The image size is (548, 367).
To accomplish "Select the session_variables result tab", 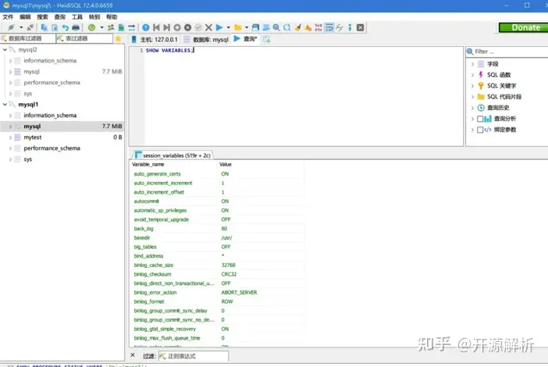I will [x=173, y=155].
